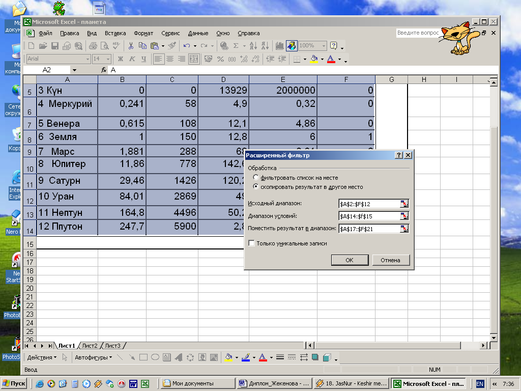Click the Отмена button
521x391 pixels.
pyautogui.click(x=390, y=260)
